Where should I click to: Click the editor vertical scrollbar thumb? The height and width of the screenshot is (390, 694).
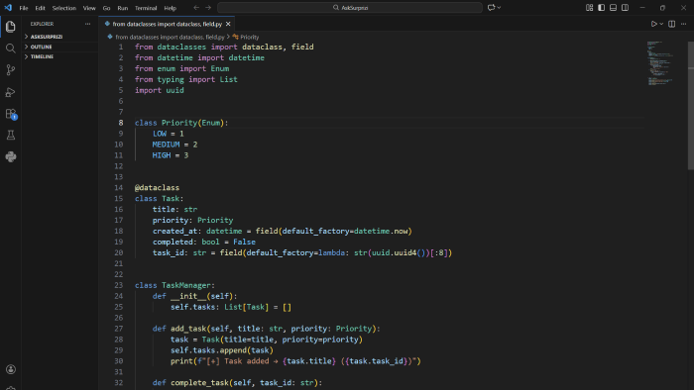[x=690, y=105]
